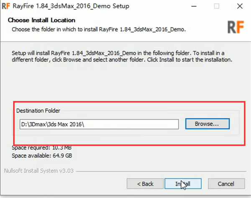
Task: Focus the Destination Folder path field
Action: pos(99,124)
